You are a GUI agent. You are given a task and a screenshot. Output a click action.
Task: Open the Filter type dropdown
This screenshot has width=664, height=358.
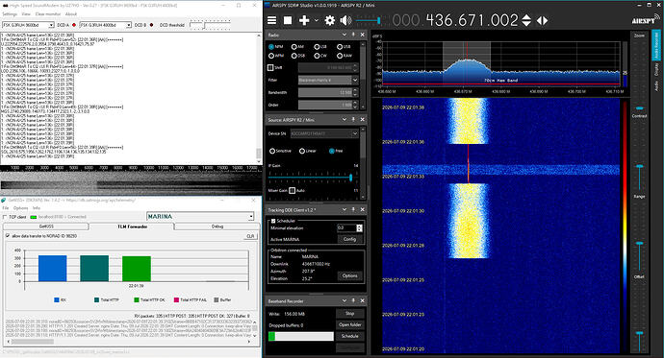click(328, 80)
